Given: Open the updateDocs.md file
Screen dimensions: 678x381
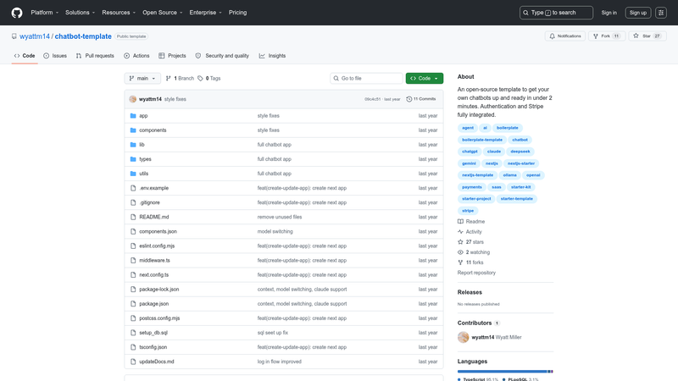Looking at the screenshot, I should click(157, 362).
